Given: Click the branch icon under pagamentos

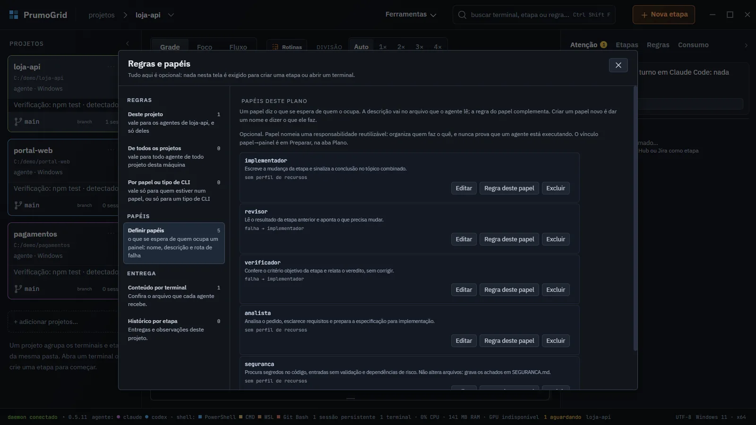Looking at the screenshot, I should pyautogui.click(x=18, y=289).
